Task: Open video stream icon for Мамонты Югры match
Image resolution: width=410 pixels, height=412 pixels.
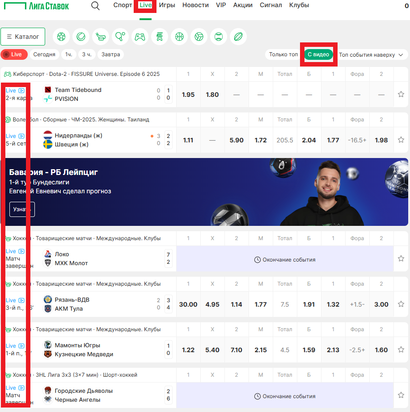Action: pyautogui.click(x=21, y=346)
